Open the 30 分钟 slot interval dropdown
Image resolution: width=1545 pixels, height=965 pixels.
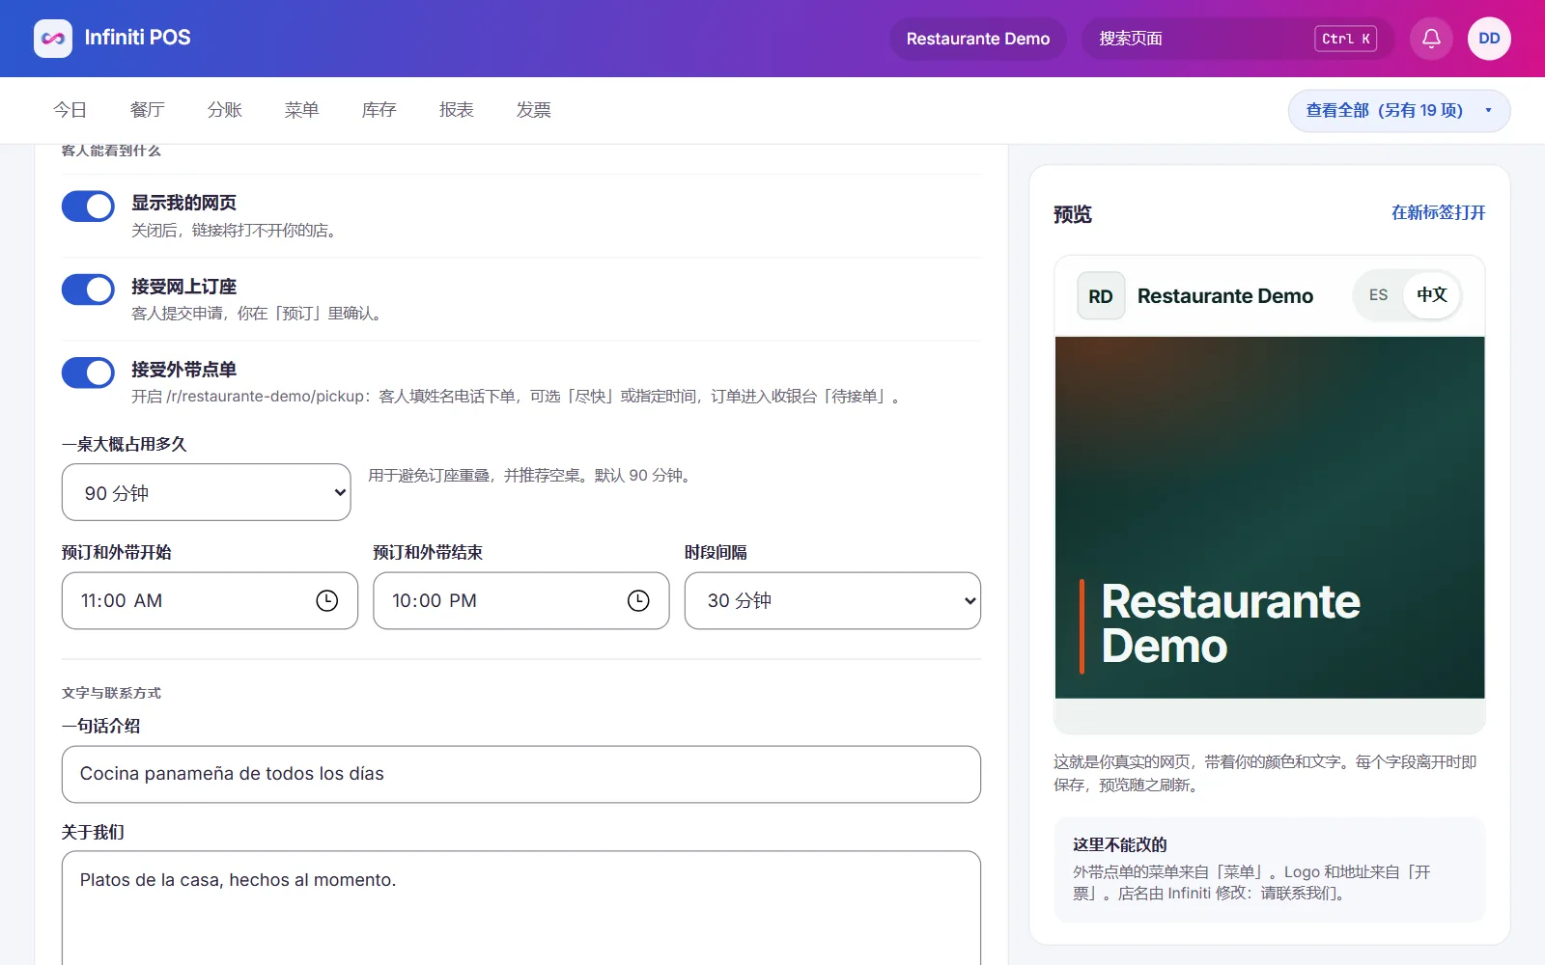832,601
